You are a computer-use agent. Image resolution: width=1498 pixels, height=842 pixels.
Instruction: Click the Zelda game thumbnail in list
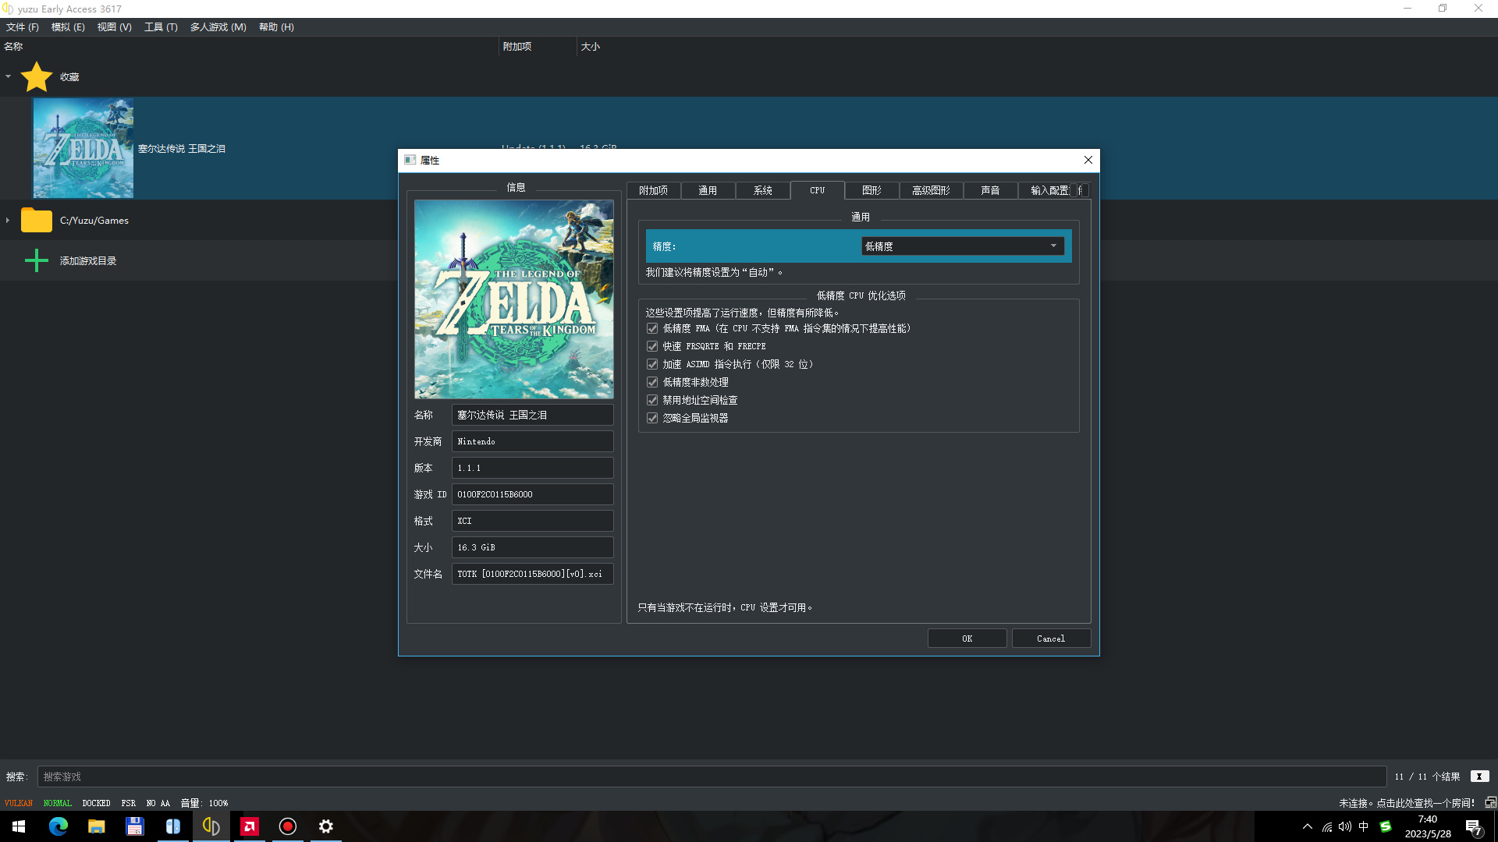[83, 148]
